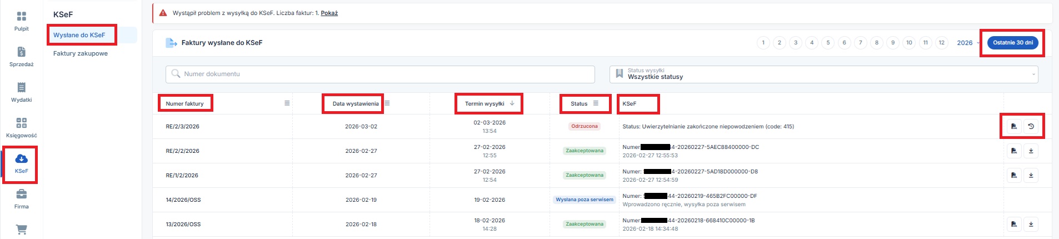1059x239 pixels.
Task: Select the KSeF cloud icon in sidebar
Action: [21, 163]
